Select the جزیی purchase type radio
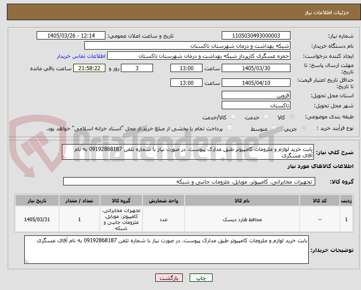Image resolution: width=361 pixels, height=290 pixels. 304,128
